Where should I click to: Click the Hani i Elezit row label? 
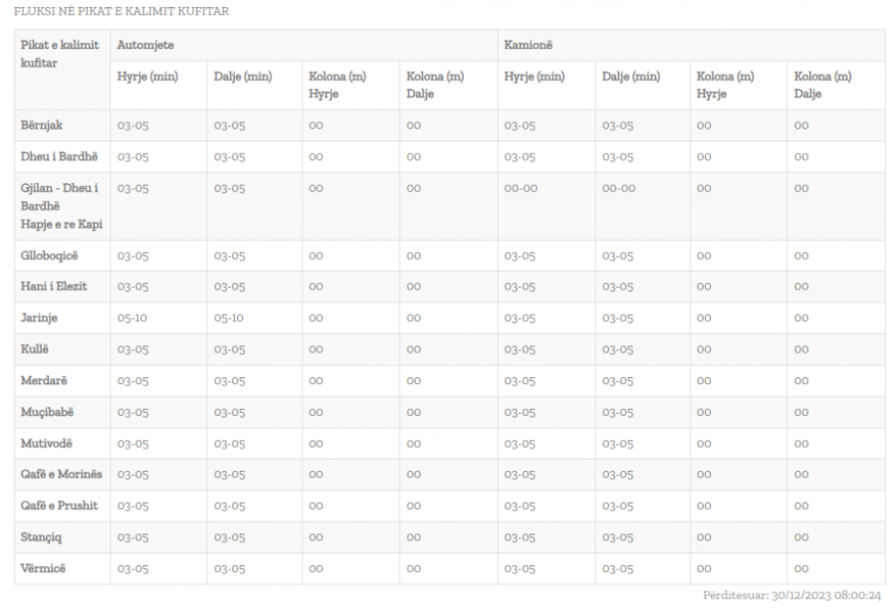click(x=55, y=287)
